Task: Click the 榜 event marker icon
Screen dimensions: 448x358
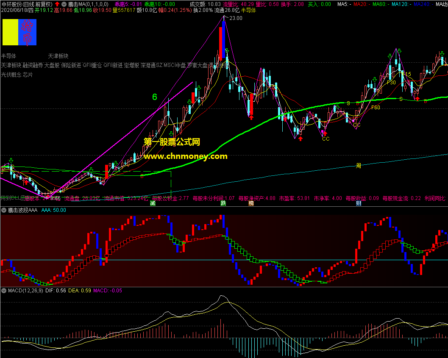Action: [251, 203]
